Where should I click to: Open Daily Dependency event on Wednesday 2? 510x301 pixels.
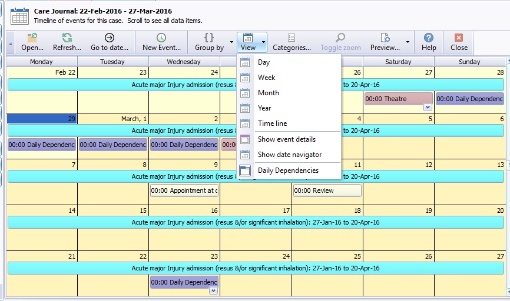point(184,145)
